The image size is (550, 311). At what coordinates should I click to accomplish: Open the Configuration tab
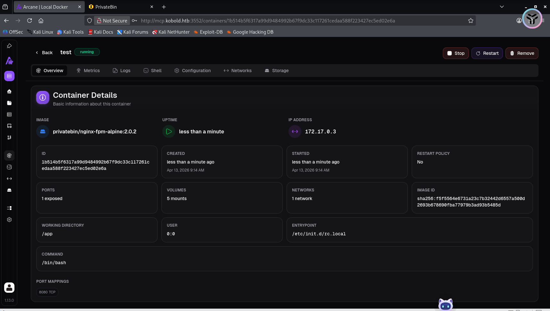[193, 71]
